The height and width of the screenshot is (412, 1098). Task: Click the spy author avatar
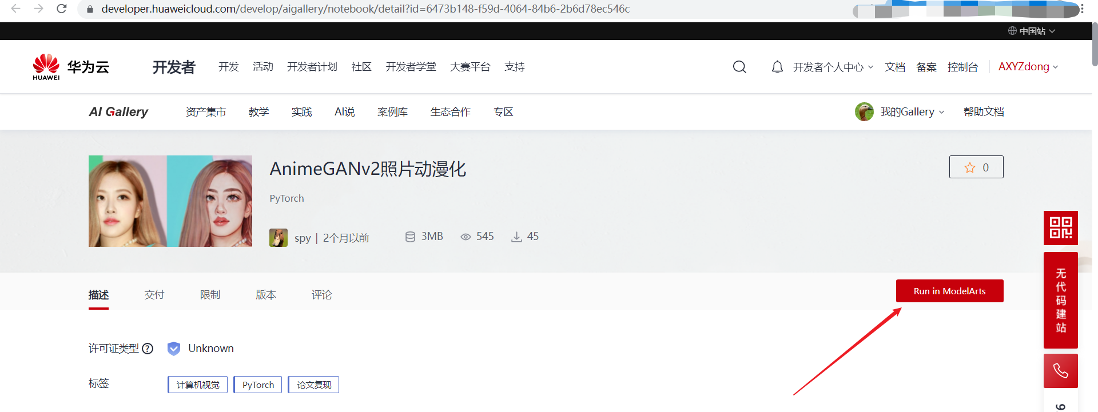click(279, 238)
